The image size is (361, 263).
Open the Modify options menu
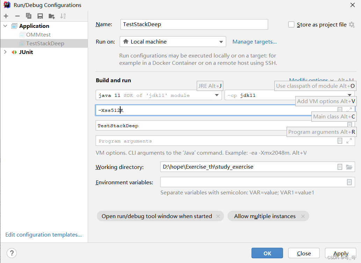(x=311, y=80)
